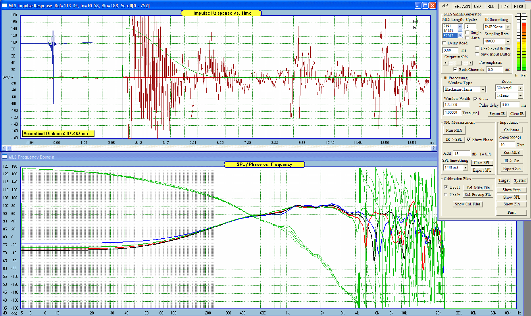Enable Use Saved Buffer

477,48
